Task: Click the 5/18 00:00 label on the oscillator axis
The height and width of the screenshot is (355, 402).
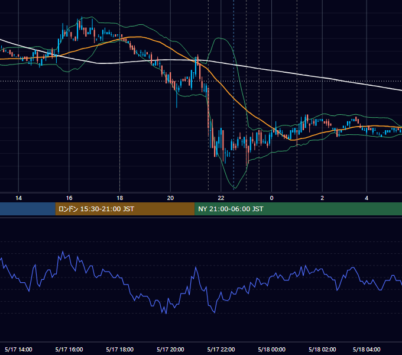Action: [x=272, y=349]
